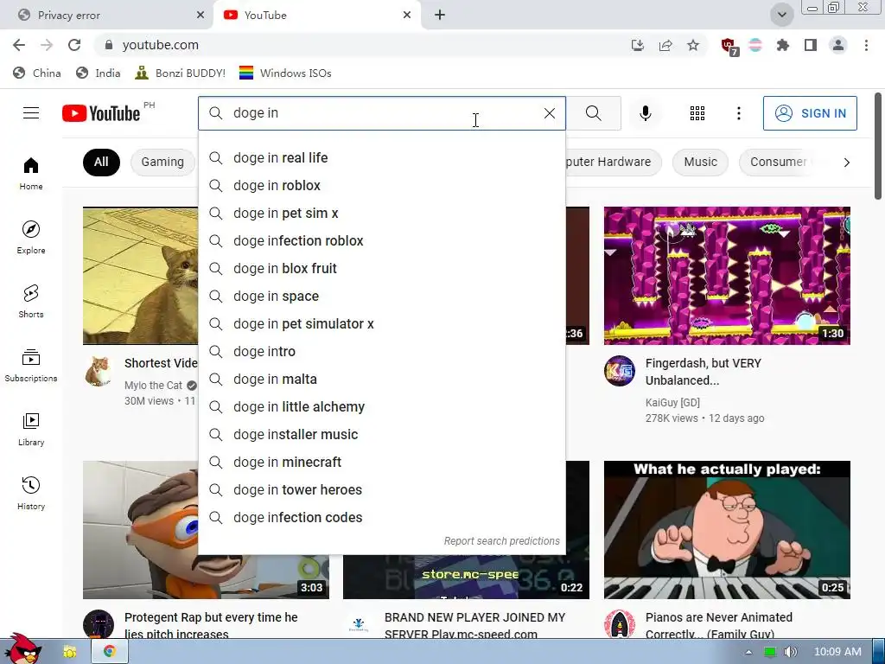The width and height of the screenshot is (885, 664).
Task: Open the Chrome profile avatar
Action: pos(838,45)
